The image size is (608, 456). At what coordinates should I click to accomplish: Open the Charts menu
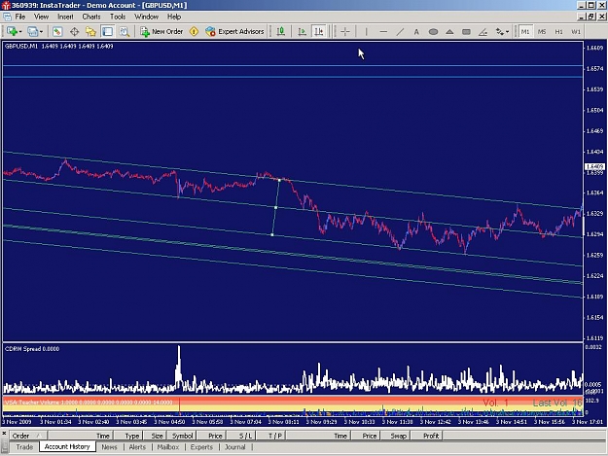pyautogui.click(x=91, y=17)
